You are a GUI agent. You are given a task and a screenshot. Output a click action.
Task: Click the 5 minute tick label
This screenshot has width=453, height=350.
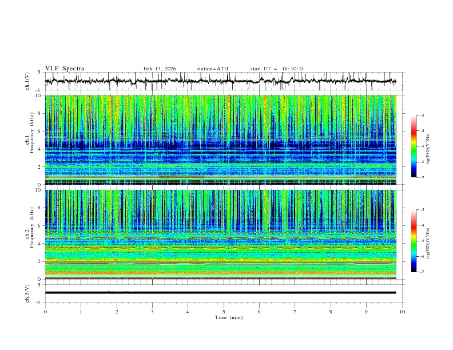click(x=224, y=312)
